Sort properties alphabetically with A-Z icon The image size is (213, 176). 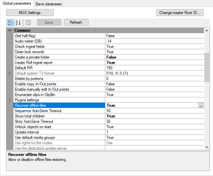click(18, 22)
